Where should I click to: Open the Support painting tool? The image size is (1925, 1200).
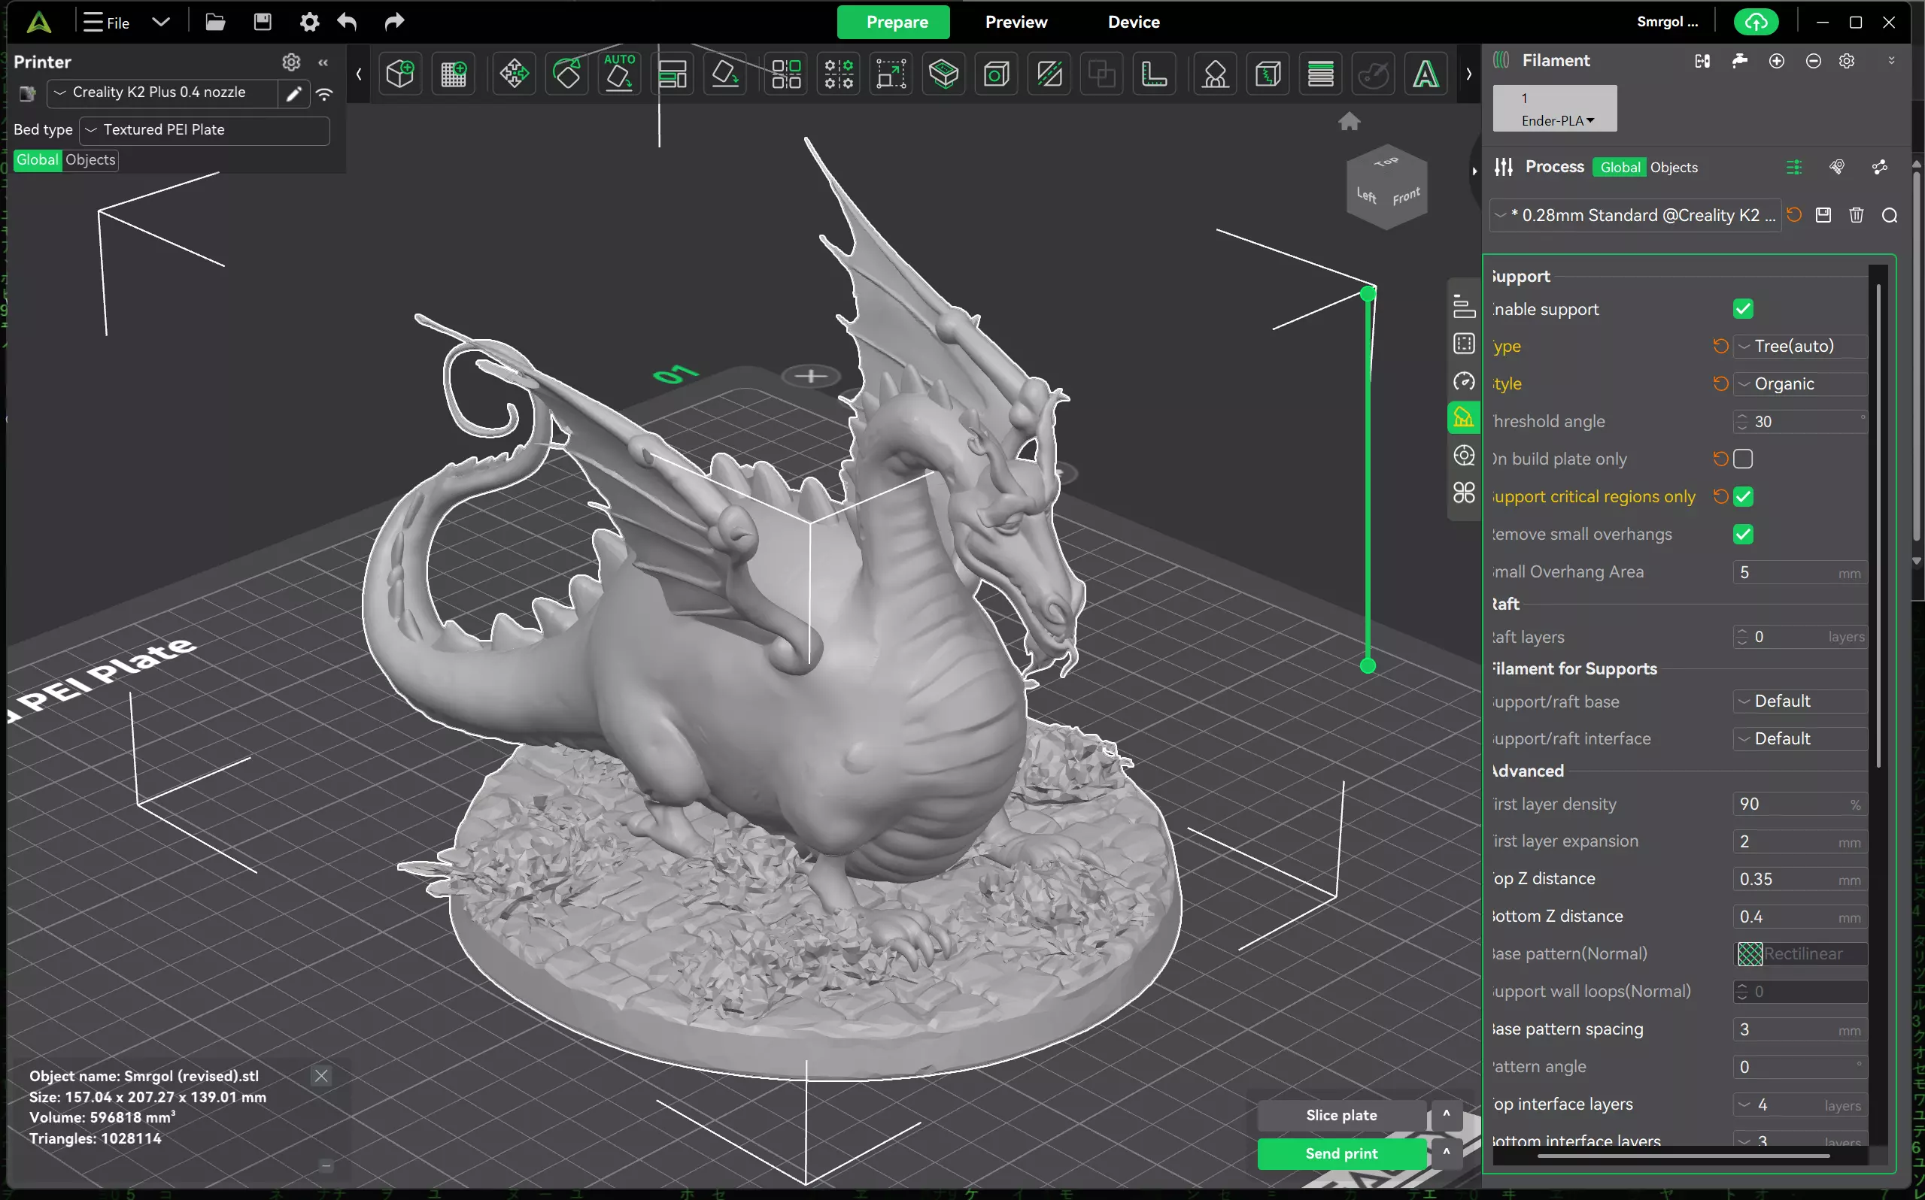click(1216, 74)
